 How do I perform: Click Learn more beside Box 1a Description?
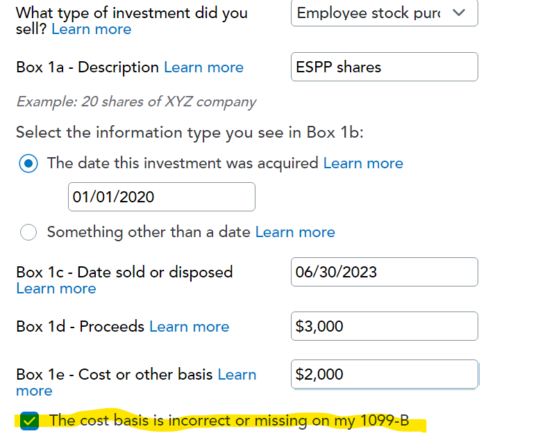tap(203, 67)
